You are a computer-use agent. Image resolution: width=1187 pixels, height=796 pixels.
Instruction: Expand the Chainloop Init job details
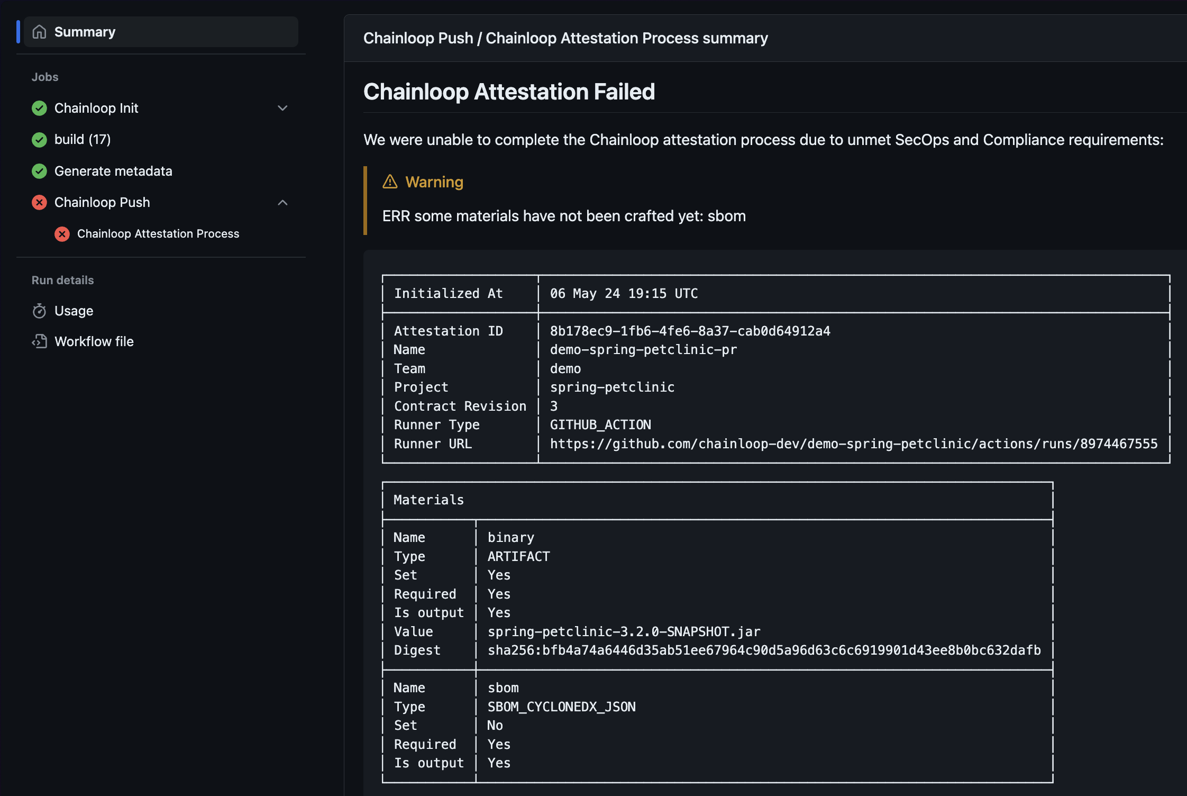(283, 108)
